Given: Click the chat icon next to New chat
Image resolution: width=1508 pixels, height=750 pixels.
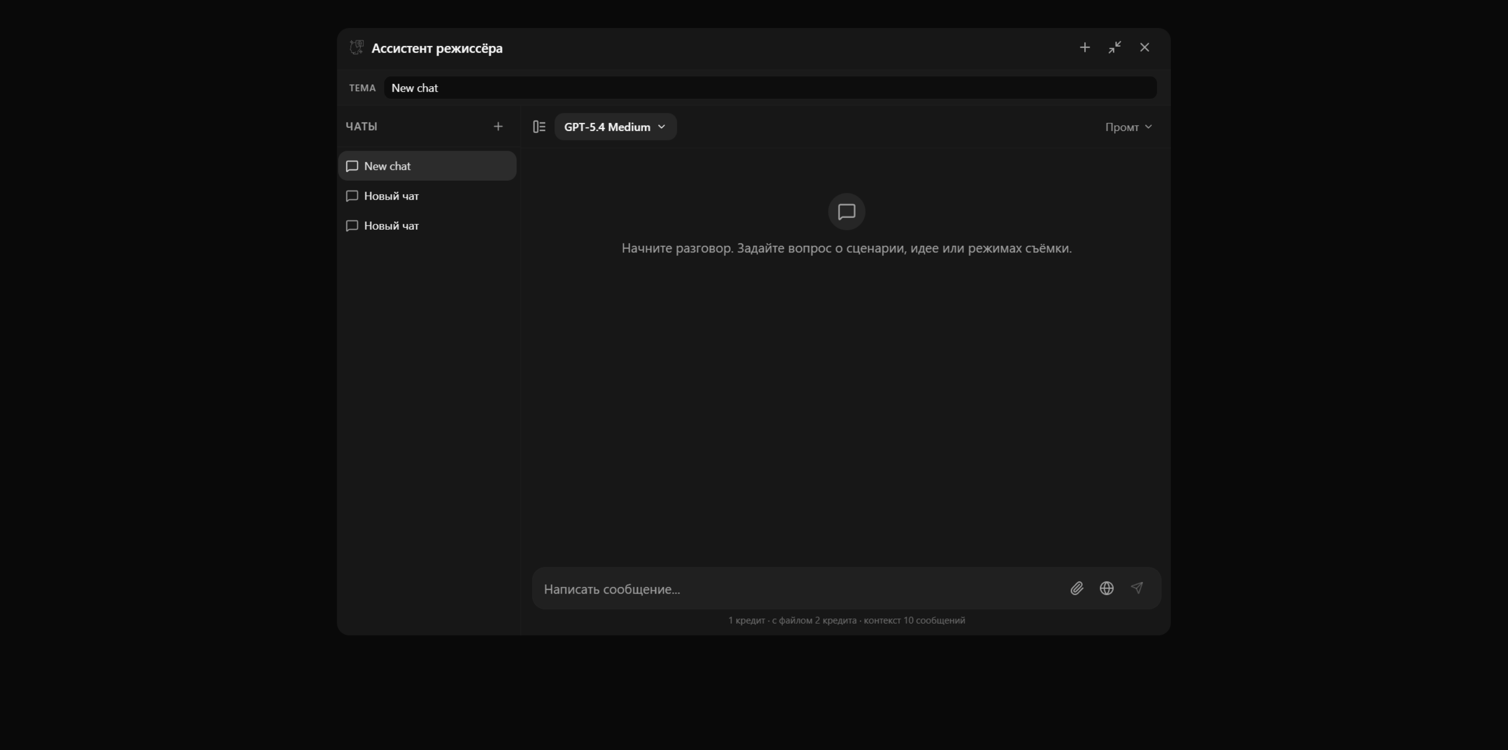Looking at the screenshot, I should pos(352,166).
